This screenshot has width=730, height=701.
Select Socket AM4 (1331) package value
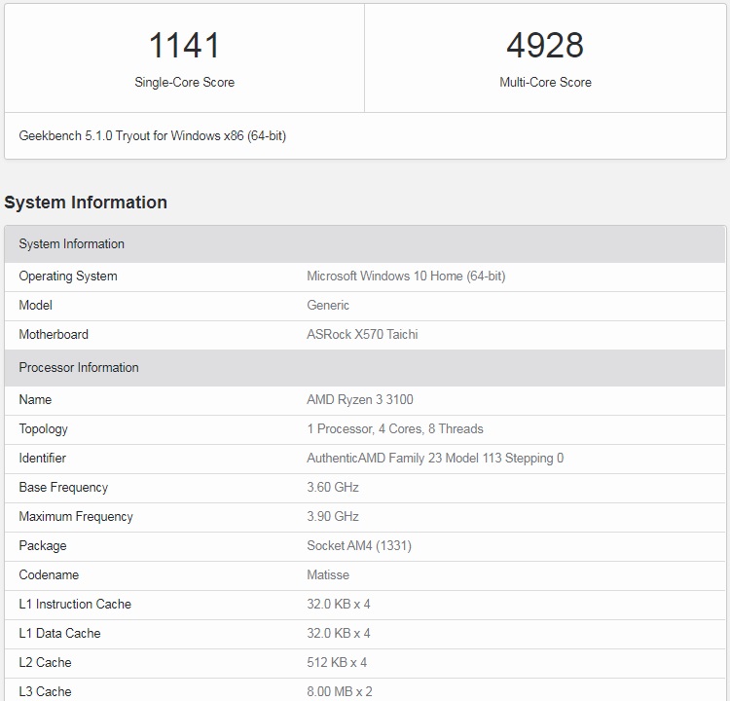pyautogui.click(x=359, y=545)
